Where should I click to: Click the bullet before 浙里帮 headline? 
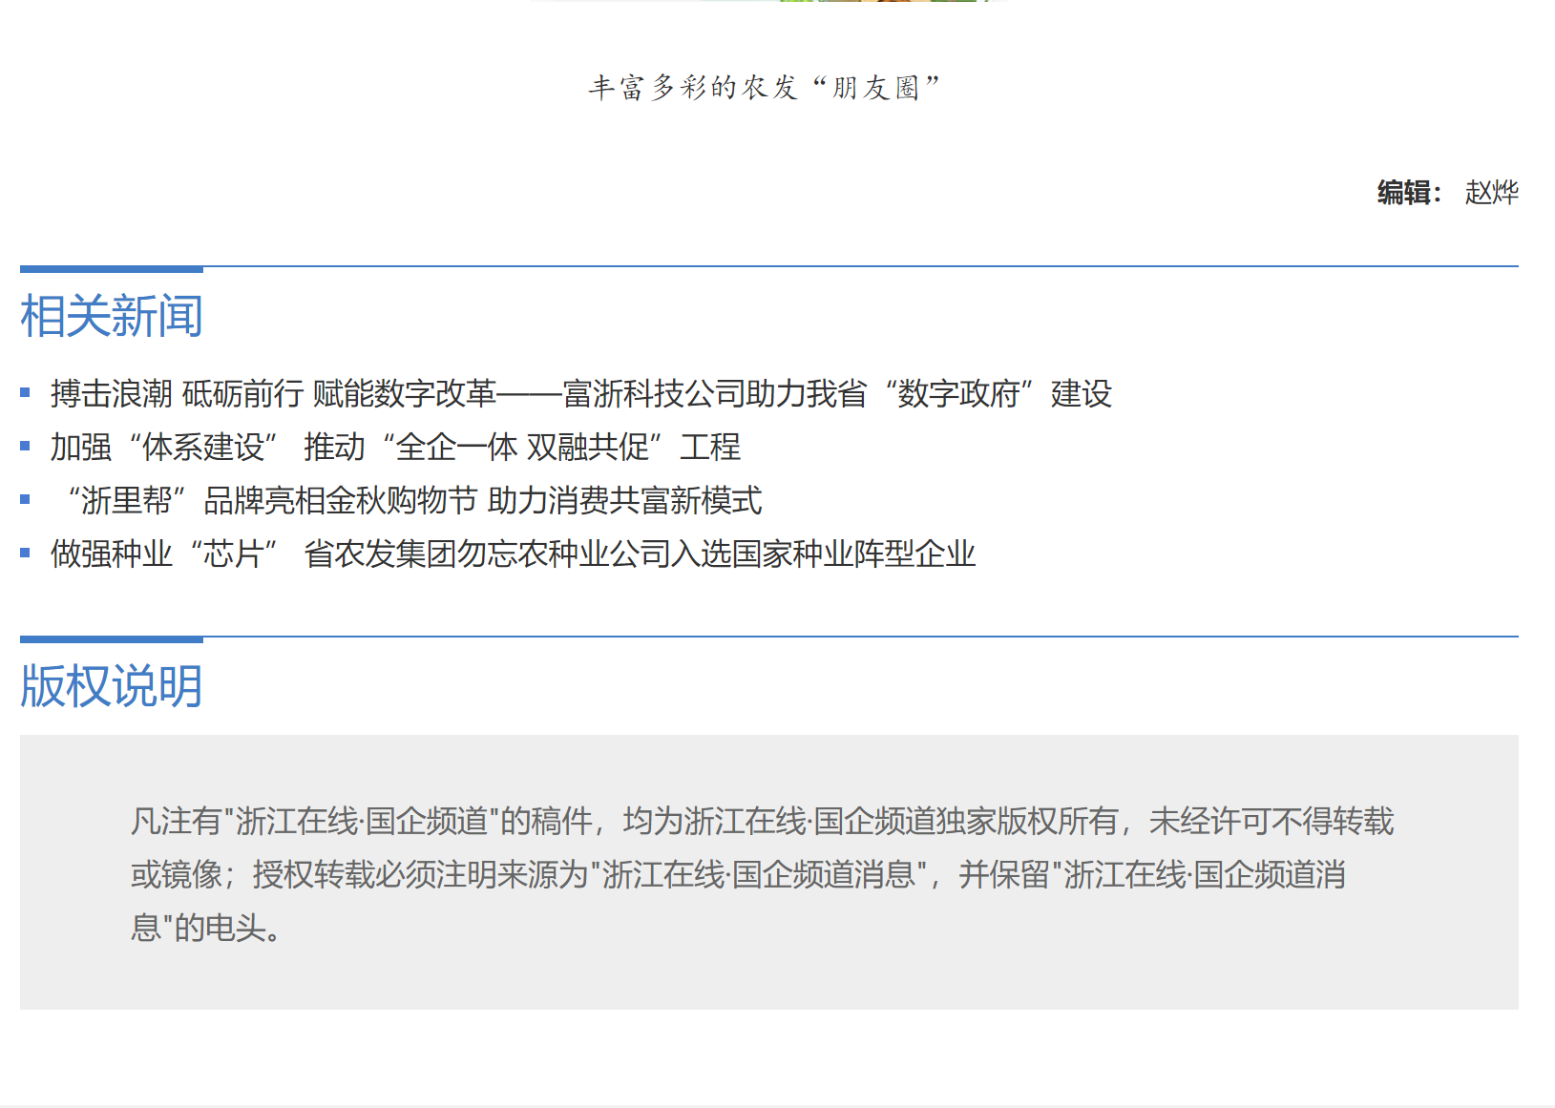[x=26, y=499]
